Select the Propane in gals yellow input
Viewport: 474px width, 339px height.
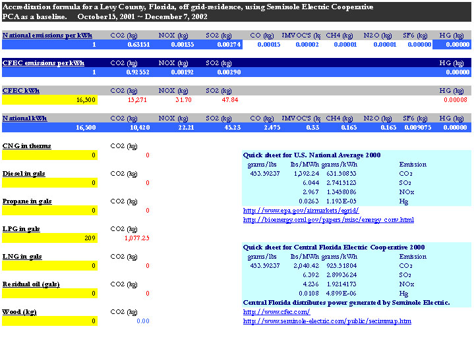49,211
